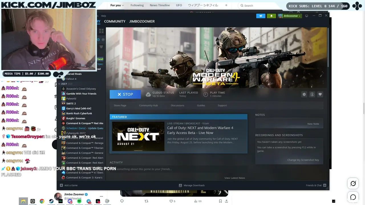Bookmark the tweet
The height and width of the screenshot is (205, 365).
coord(220,201)
